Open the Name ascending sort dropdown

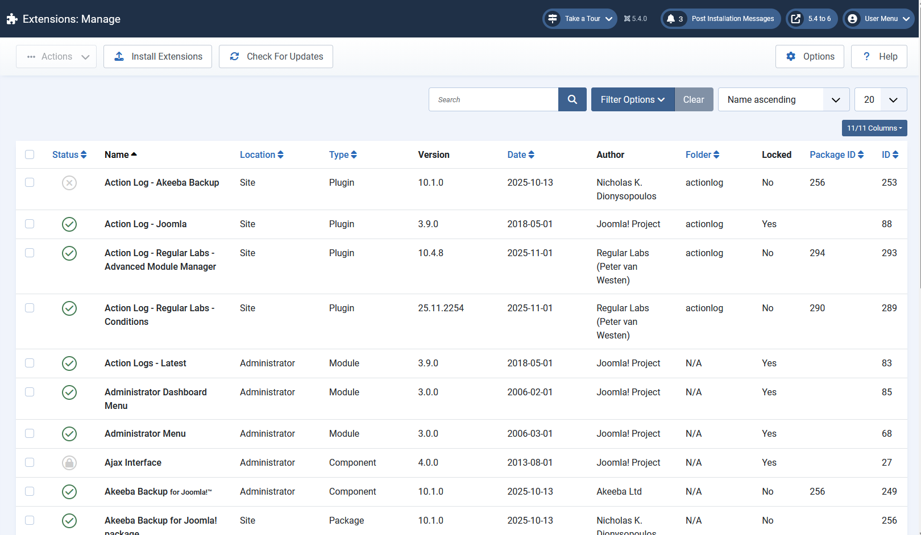pos(783,99)
